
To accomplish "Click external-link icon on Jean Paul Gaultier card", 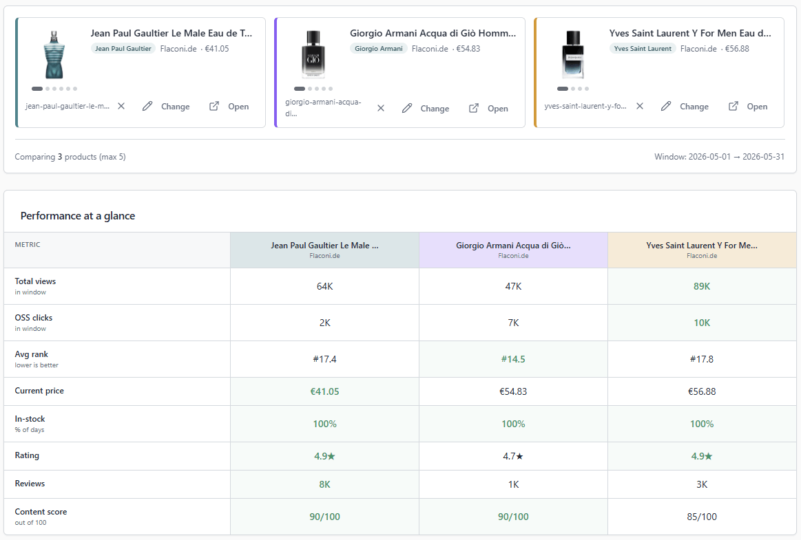I will pos(214,106).
